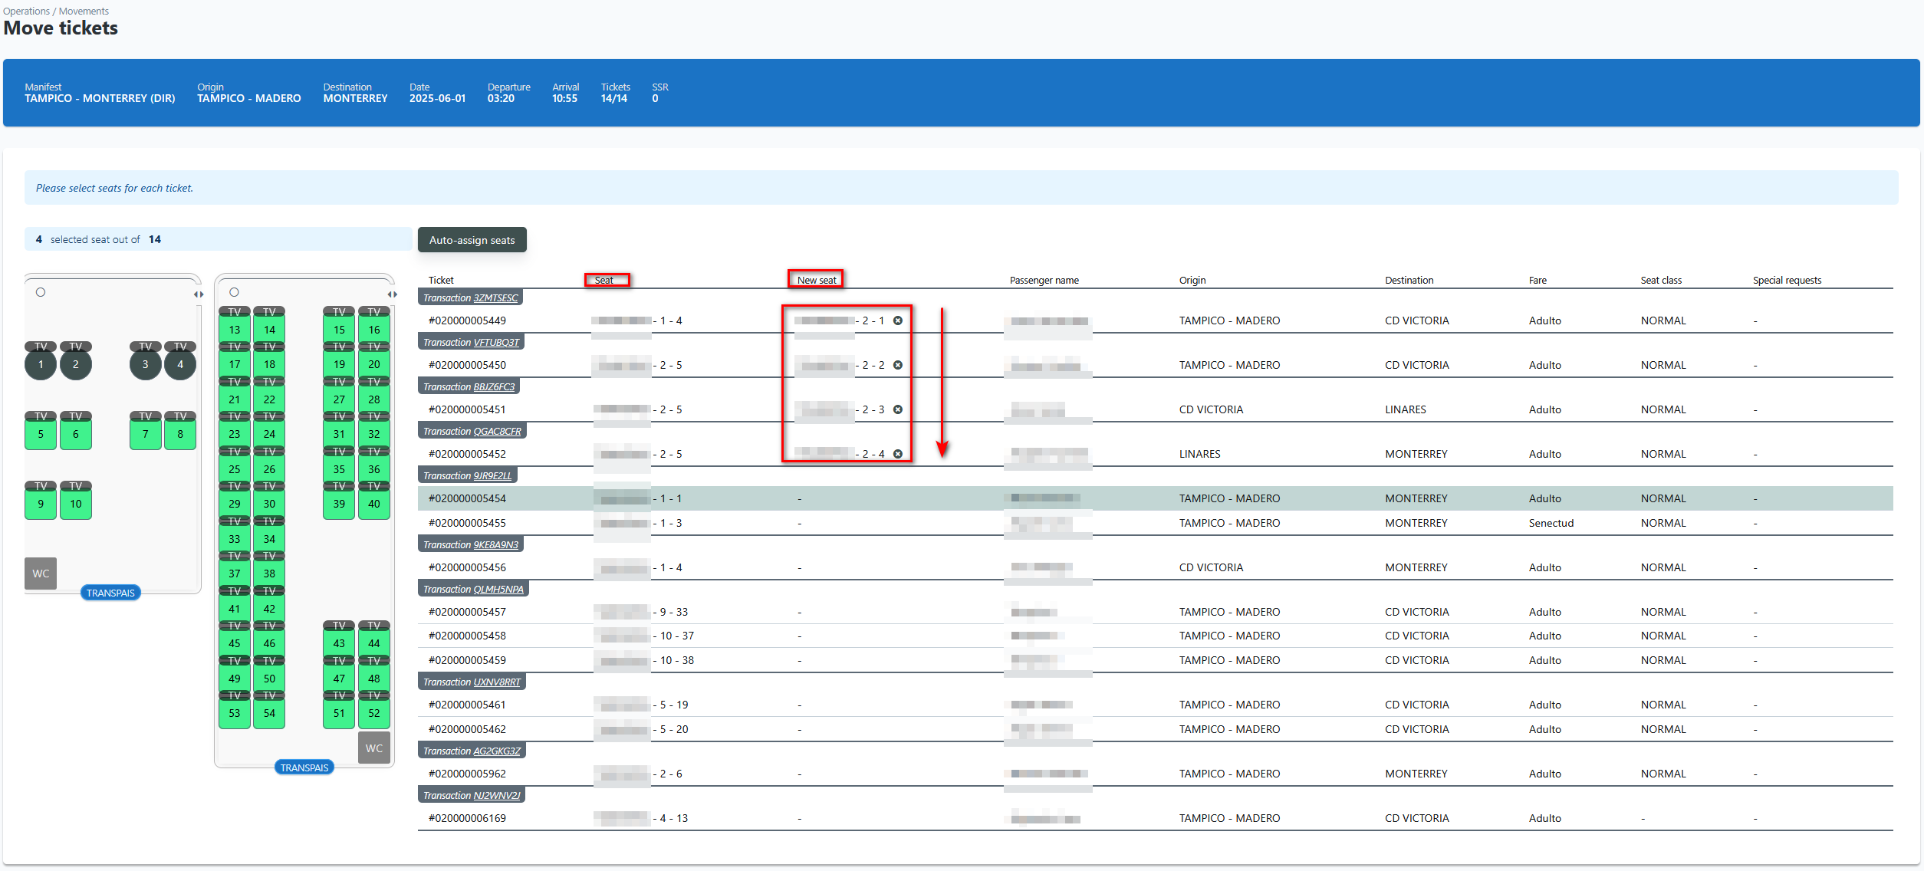Select ticket row #020000005449
Viewport: 1924px width, 871px height.
tap(1155, 320)
